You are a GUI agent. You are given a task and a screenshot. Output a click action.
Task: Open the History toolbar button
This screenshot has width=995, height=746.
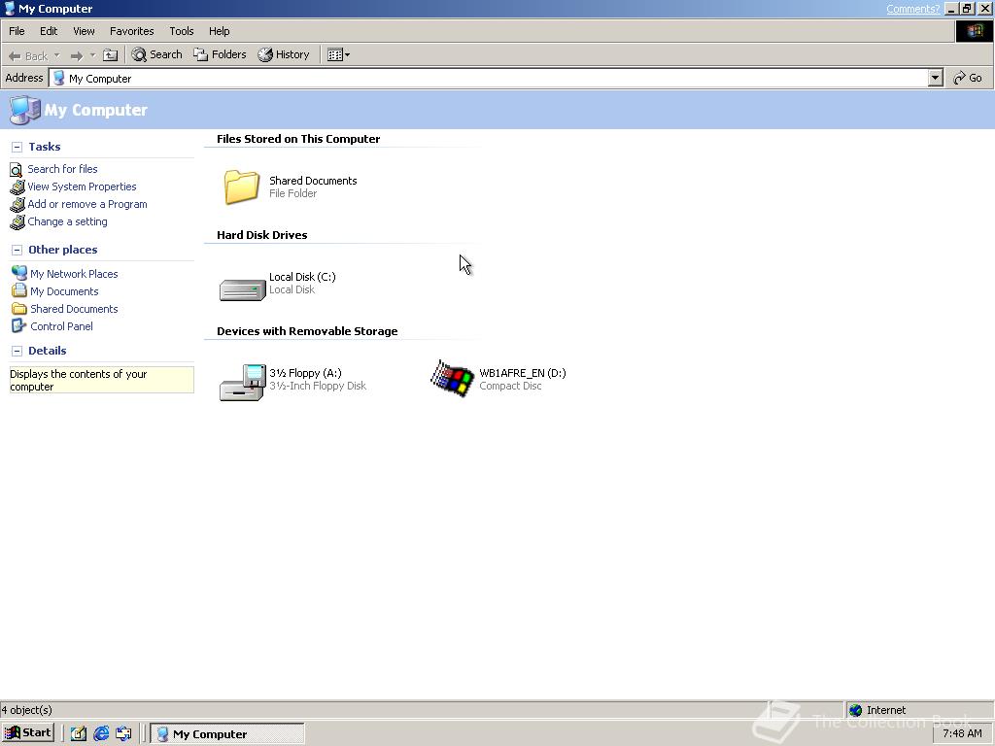(284, 54)
